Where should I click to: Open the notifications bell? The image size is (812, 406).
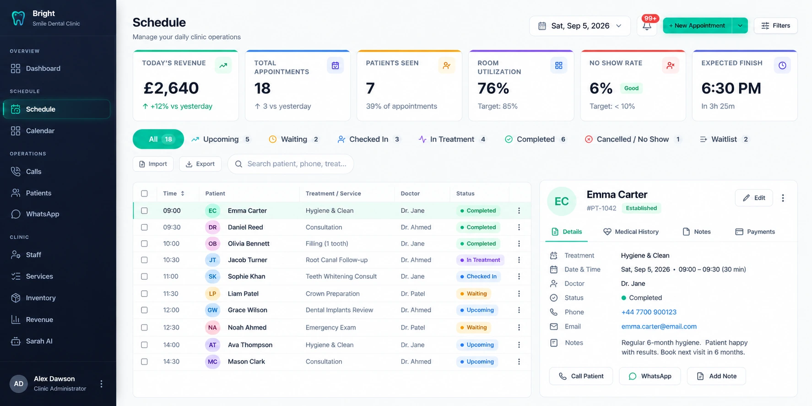pos(647,26)
